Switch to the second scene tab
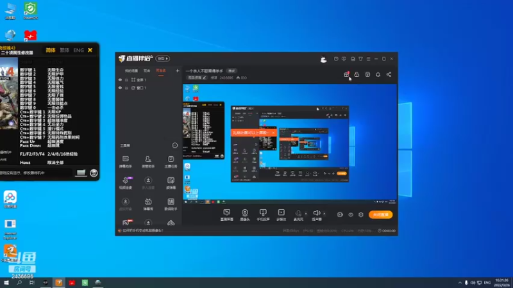Screen dimensions: 513x288 tap(147, 71)
